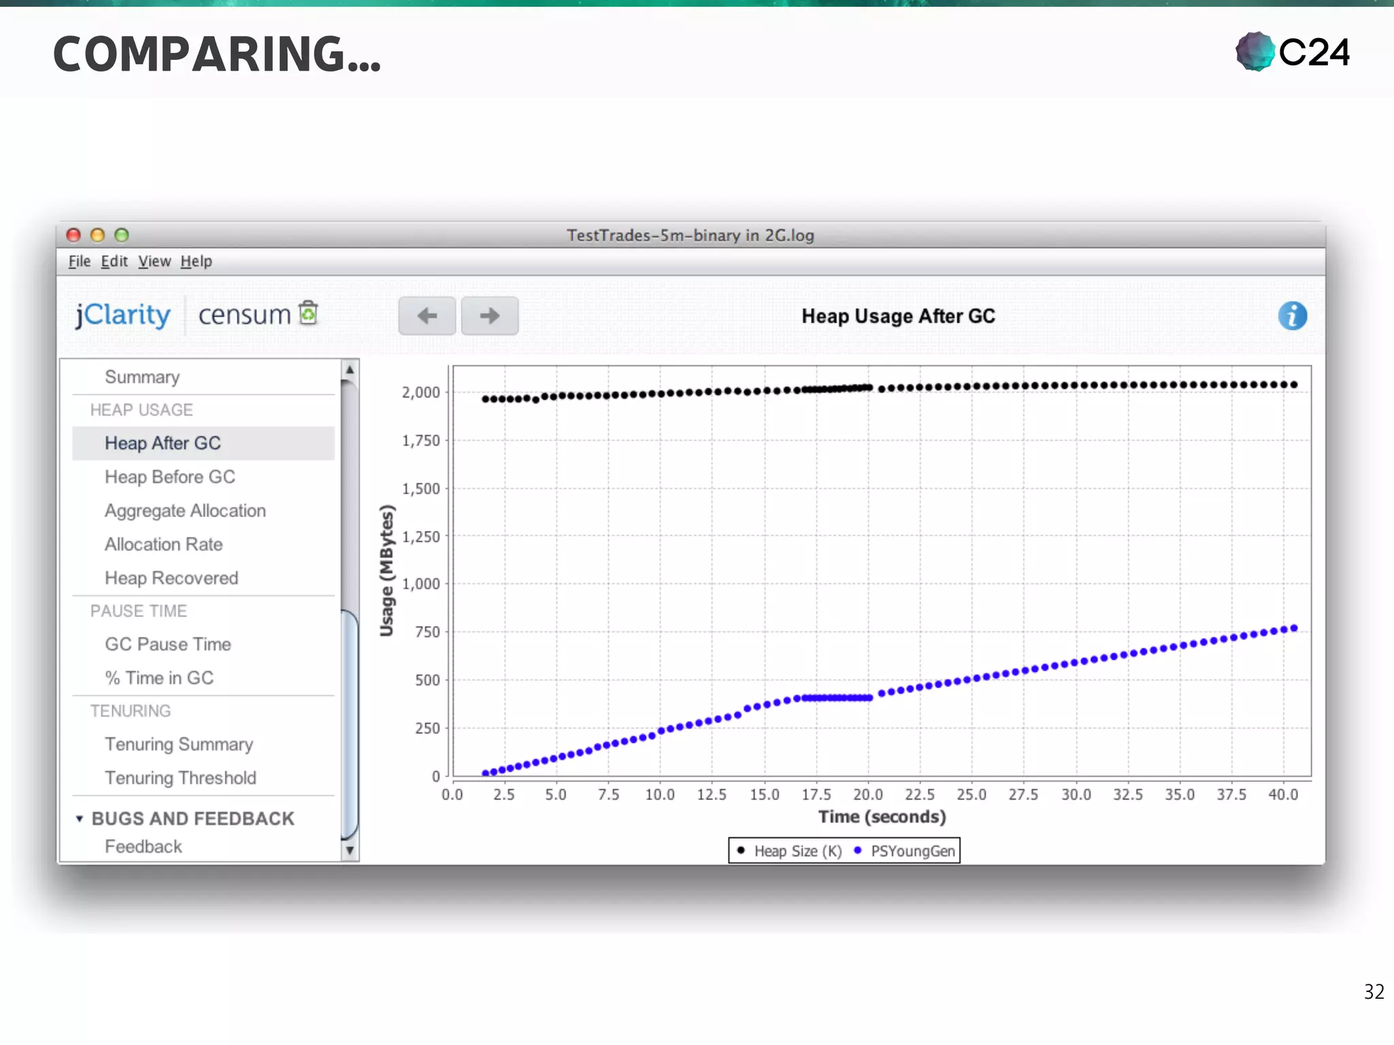
Task: Open the View menu
Action: click(155, 261)
